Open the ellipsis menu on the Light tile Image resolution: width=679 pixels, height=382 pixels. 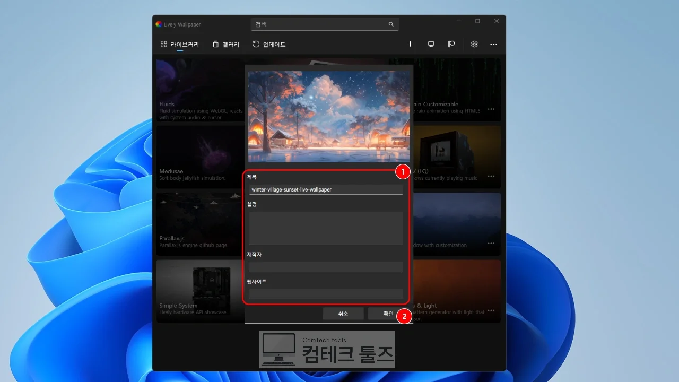pos(491,310)
